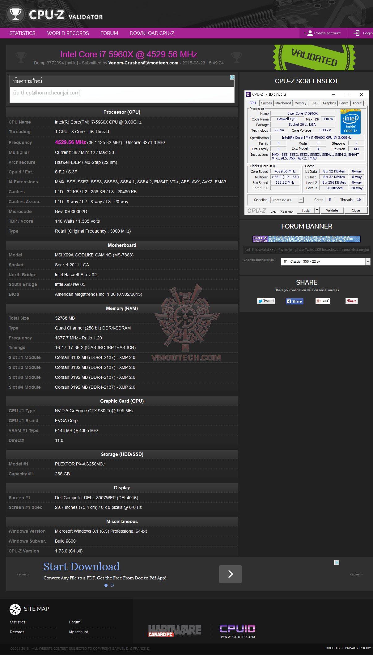This screenshot has height=655, width=373.
Task: Click the forum banner BBCode field
Action: (307, 250)
